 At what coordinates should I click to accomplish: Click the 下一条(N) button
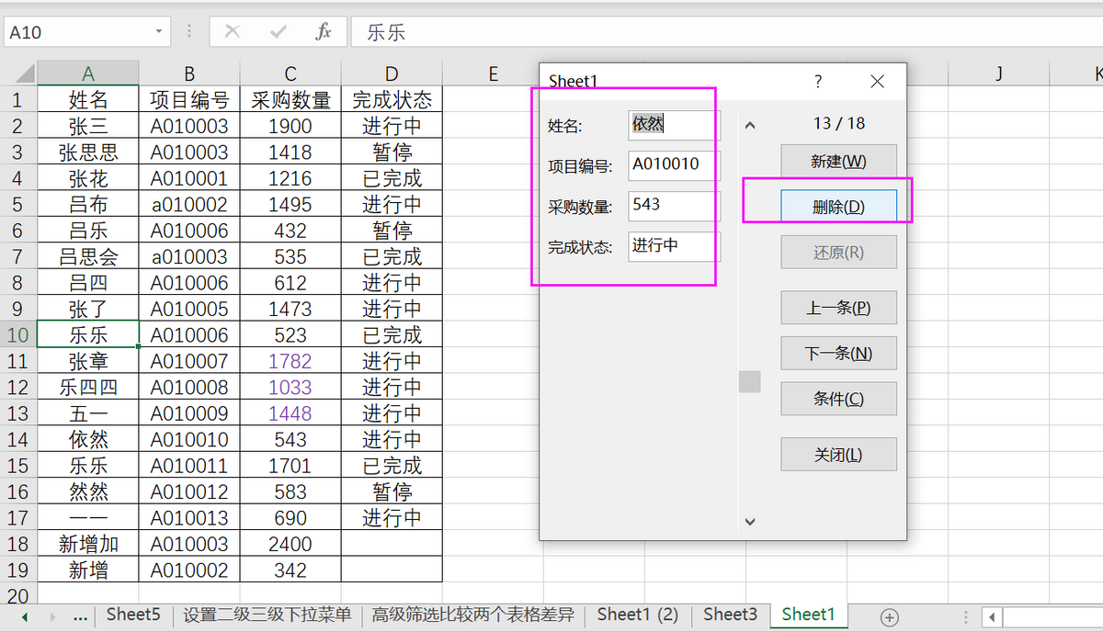[838, 353]
